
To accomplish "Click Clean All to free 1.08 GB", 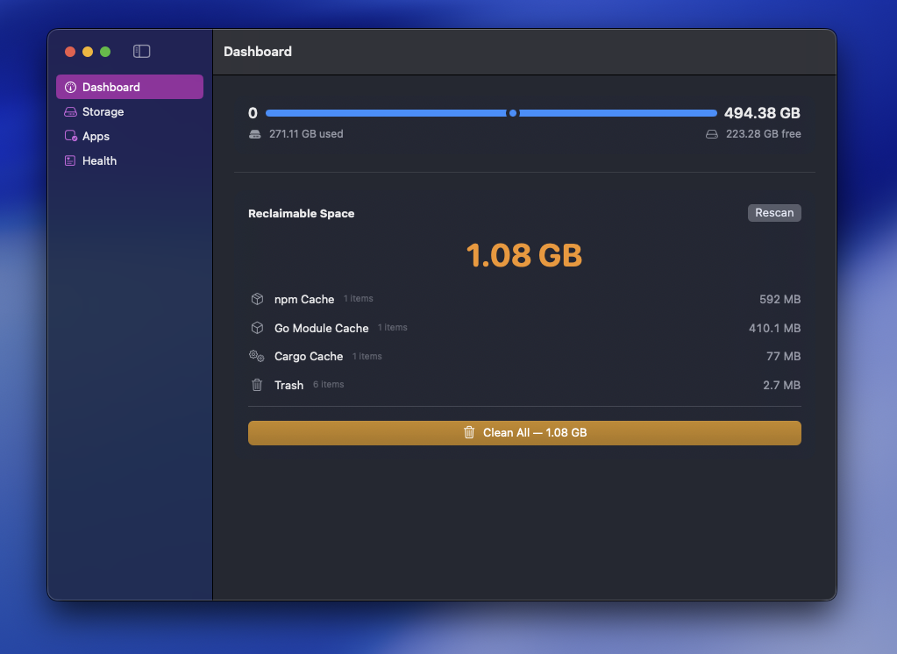I will tap(523, 432).
